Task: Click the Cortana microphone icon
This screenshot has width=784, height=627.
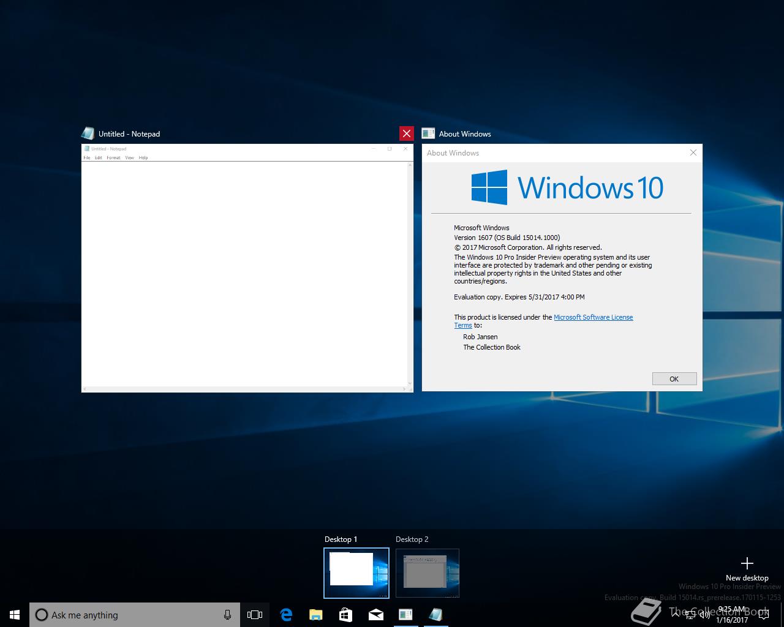Action: (x=227, y=615)
